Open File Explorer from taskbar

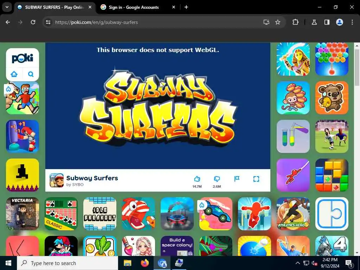tap(127, 263)
